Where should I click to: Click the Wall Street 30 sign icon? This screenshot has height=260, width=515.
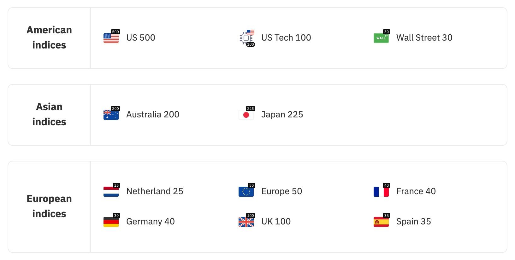(x=381, y=38)
